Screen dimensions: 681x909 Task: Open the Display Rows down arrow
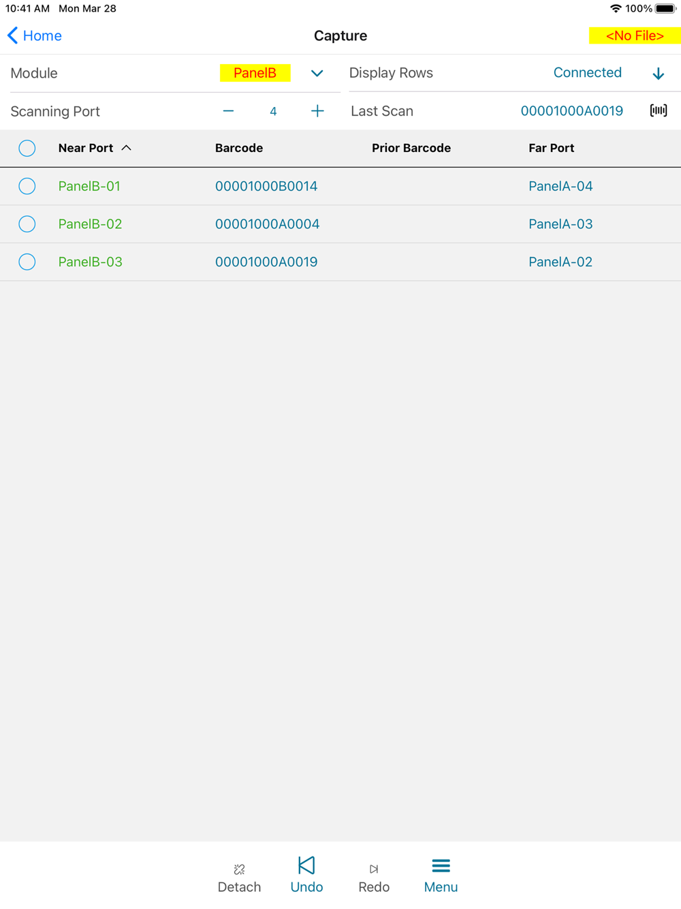[x=658, y=74]
